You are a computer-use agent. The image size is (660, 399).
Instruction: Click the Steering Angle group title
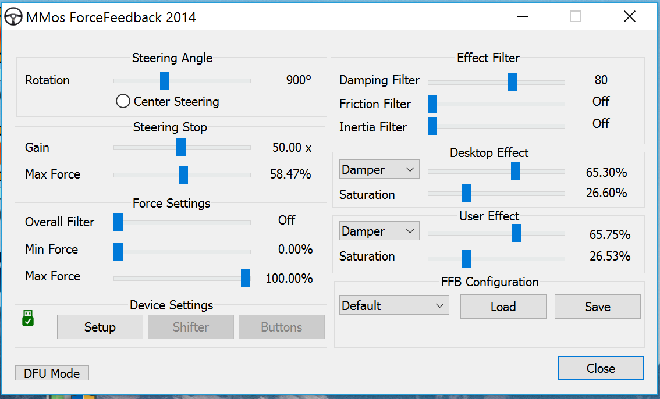pos(172,58)
